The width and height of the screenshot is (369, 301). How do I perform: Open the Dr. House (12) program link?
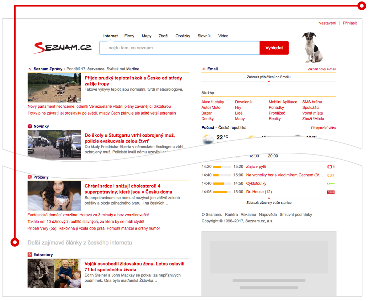click(x=259, y=192)
